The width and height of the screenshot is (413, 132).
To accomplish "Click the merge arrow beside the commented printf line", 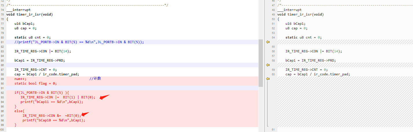I will click(268, 42).
